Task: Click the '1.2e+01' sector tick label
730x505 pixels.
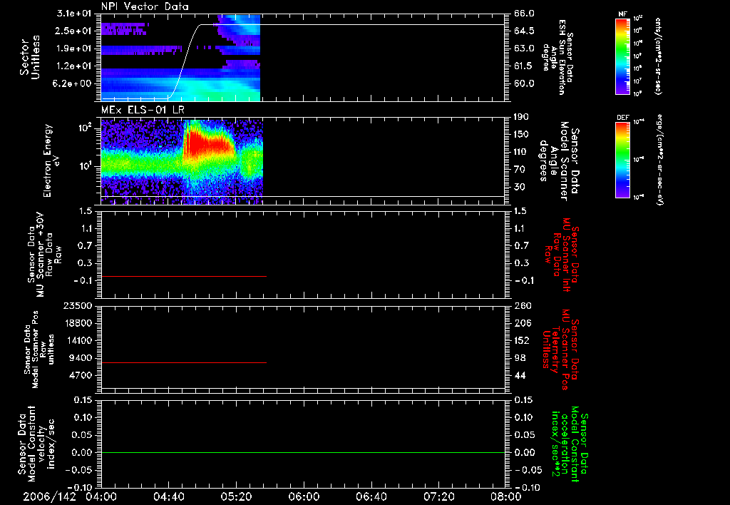Action: coord(73,66)
